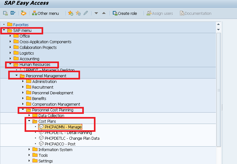
Task: Expand the Collaboration Projects folder
Action: point(10,47)
